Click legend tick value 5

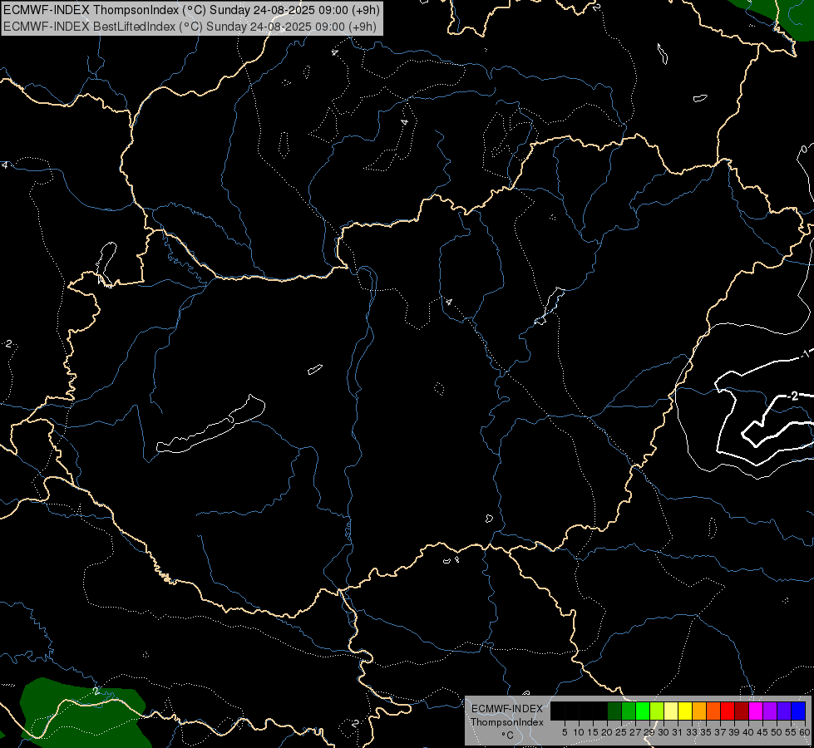coord(565,732)
